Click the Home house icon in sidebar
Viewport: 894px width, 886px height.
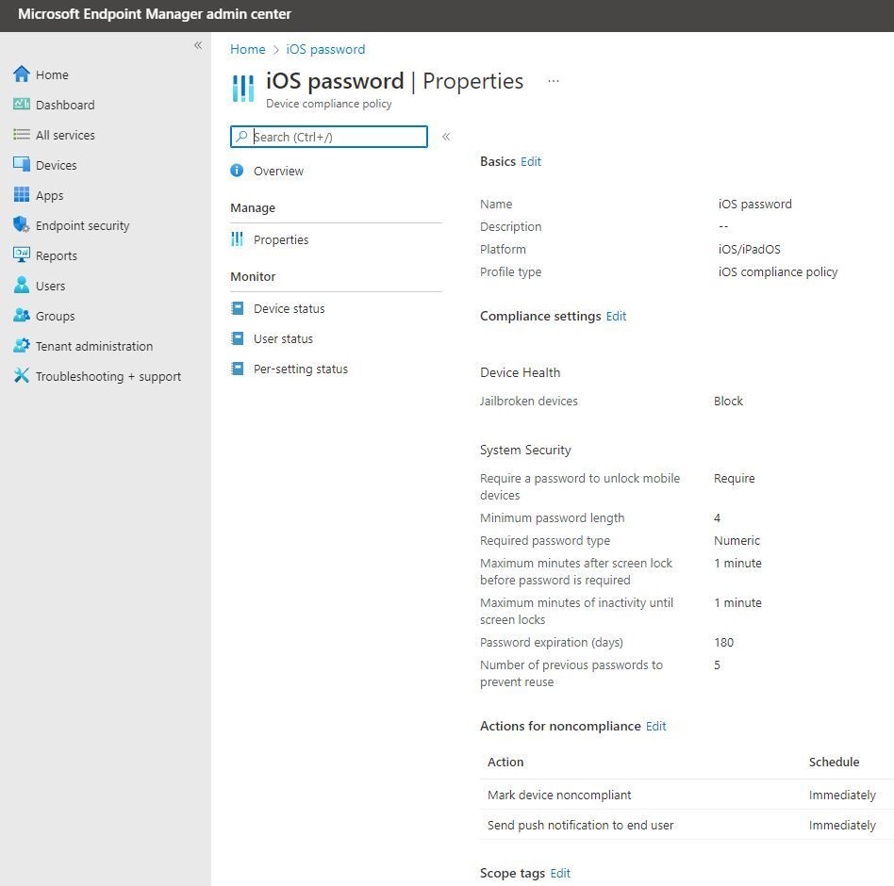(22, 74)
